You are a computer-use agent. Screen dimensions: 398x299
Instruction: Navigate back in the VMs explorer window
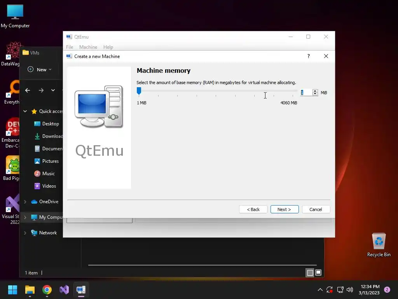pos(28,90)
